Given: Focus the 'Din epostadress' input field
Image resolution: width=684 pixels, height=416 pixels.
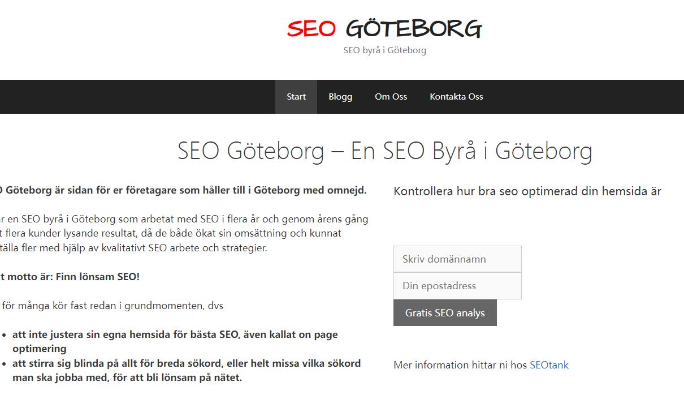Looking at the screenshot, I should coord(457,286).
